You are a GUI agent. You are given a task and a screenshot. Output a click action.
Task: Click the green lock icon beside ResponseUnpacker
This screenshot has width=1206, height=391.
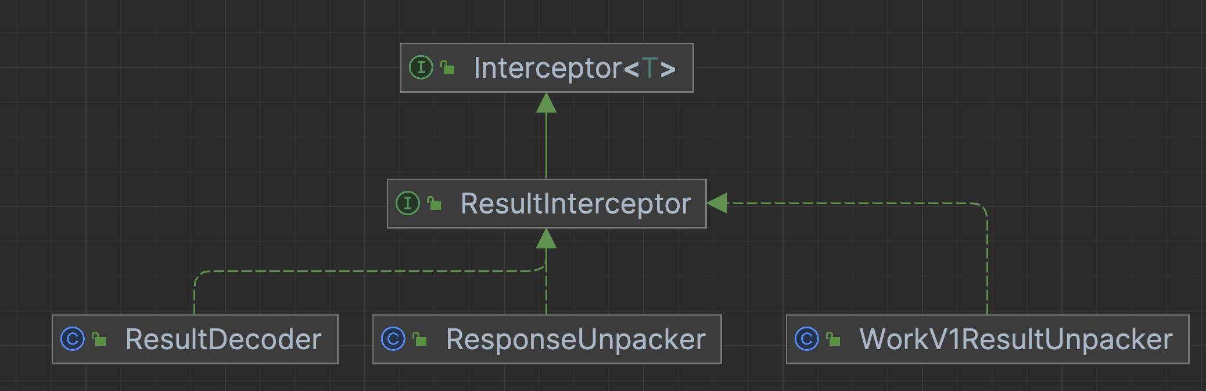pos(419,339)
